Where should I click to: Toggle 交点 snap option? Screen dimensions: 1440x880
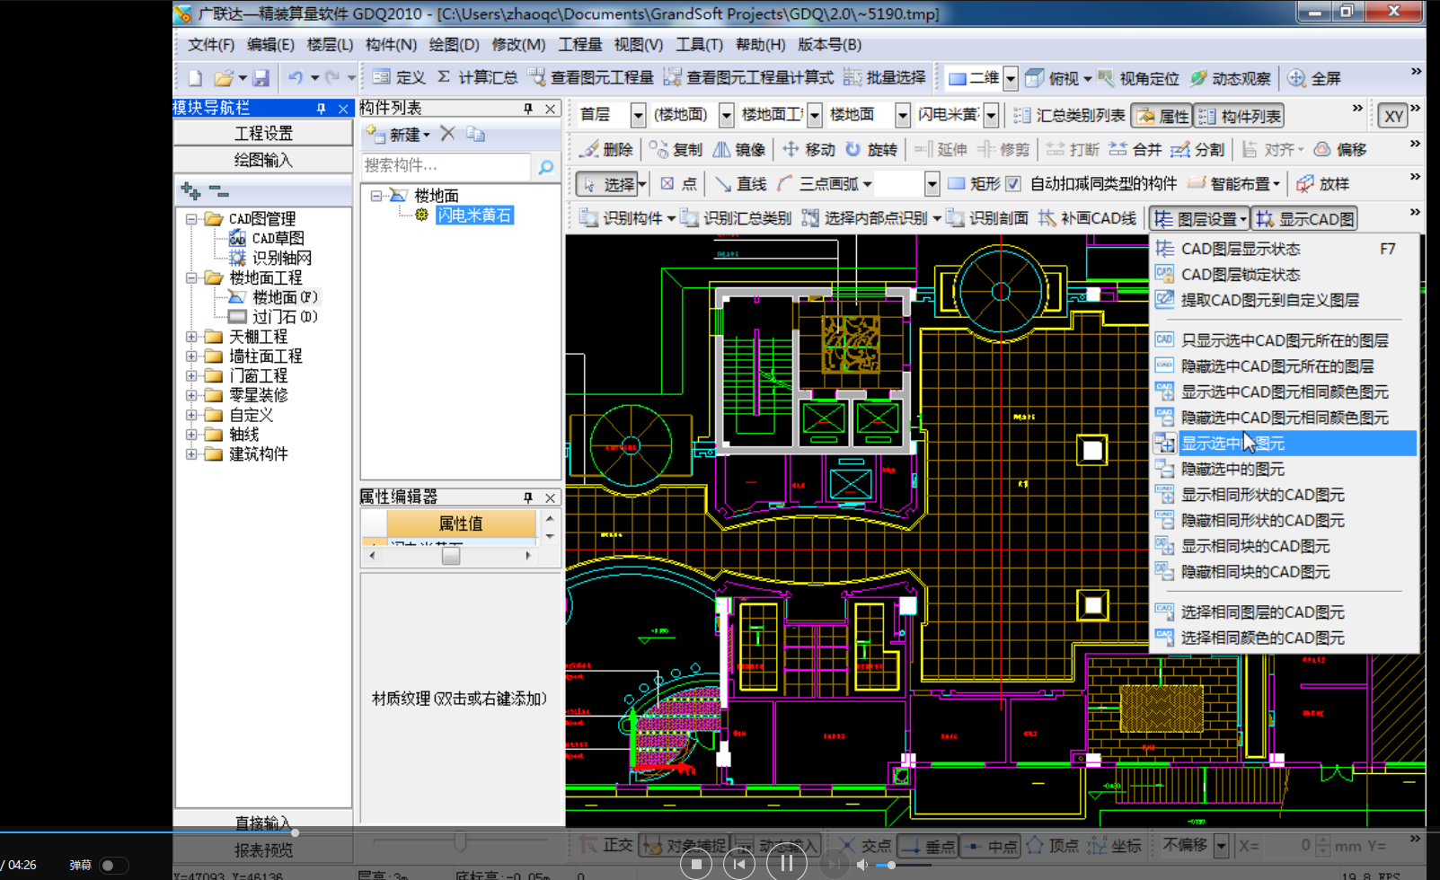pyautogui.click(x=865, y=846)
